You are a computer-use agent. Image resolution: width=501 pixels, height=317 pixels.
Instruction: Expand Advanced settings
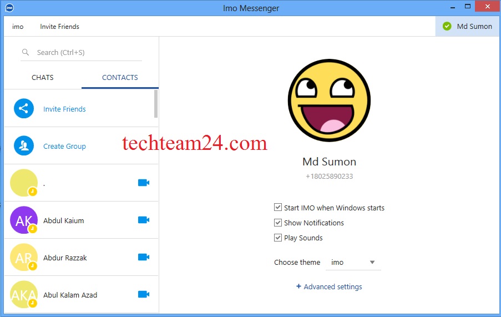(x=333, y=286)
